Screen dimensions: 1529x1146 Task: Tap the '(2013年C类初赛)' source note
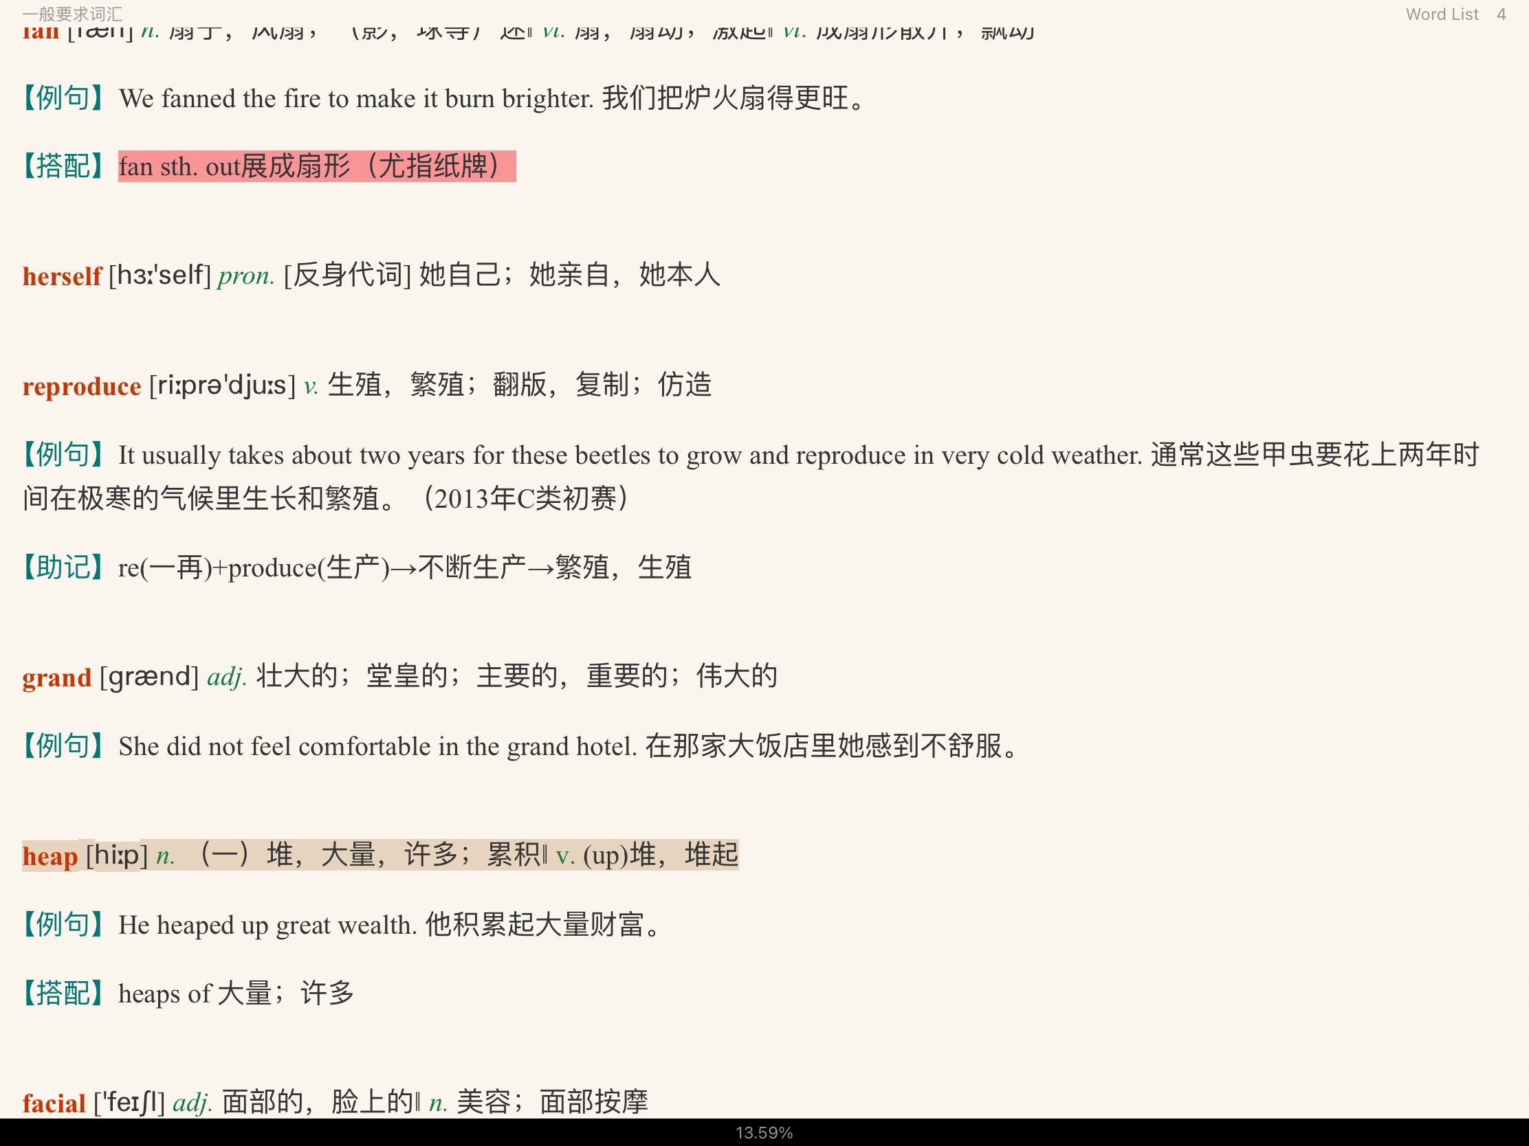[526, 499]
